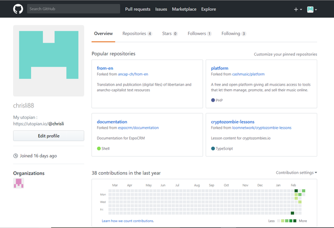Open the documentation repository
The height and width of the screenshot is (228, 334).
click(x=112, y=122)
